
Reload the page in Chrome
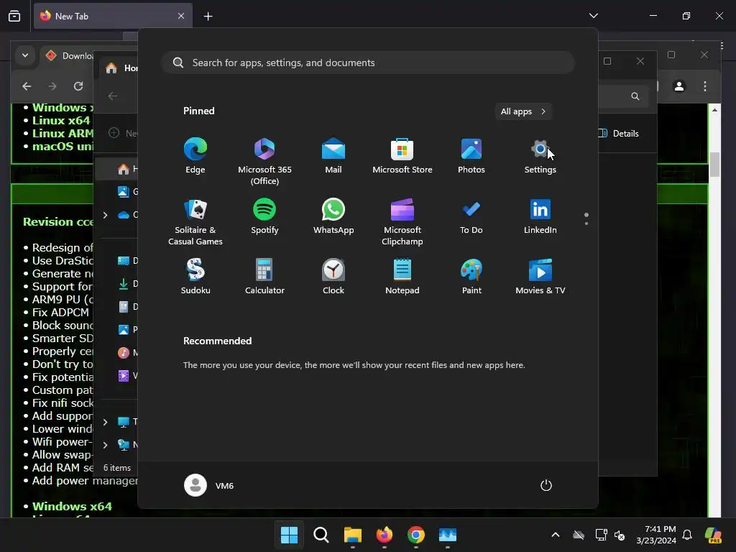(78, 86)
